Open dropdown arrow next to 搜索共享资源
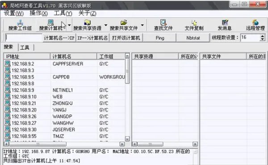Screen dimensions: 268x165 tap(106, 25)
